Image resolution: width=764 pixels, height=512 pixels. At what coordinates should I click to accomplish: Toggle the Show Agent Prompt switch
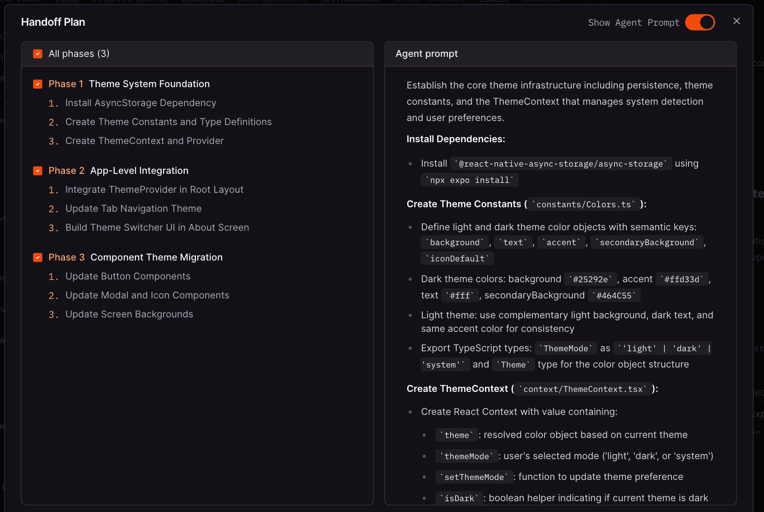(x=699, y=22)
